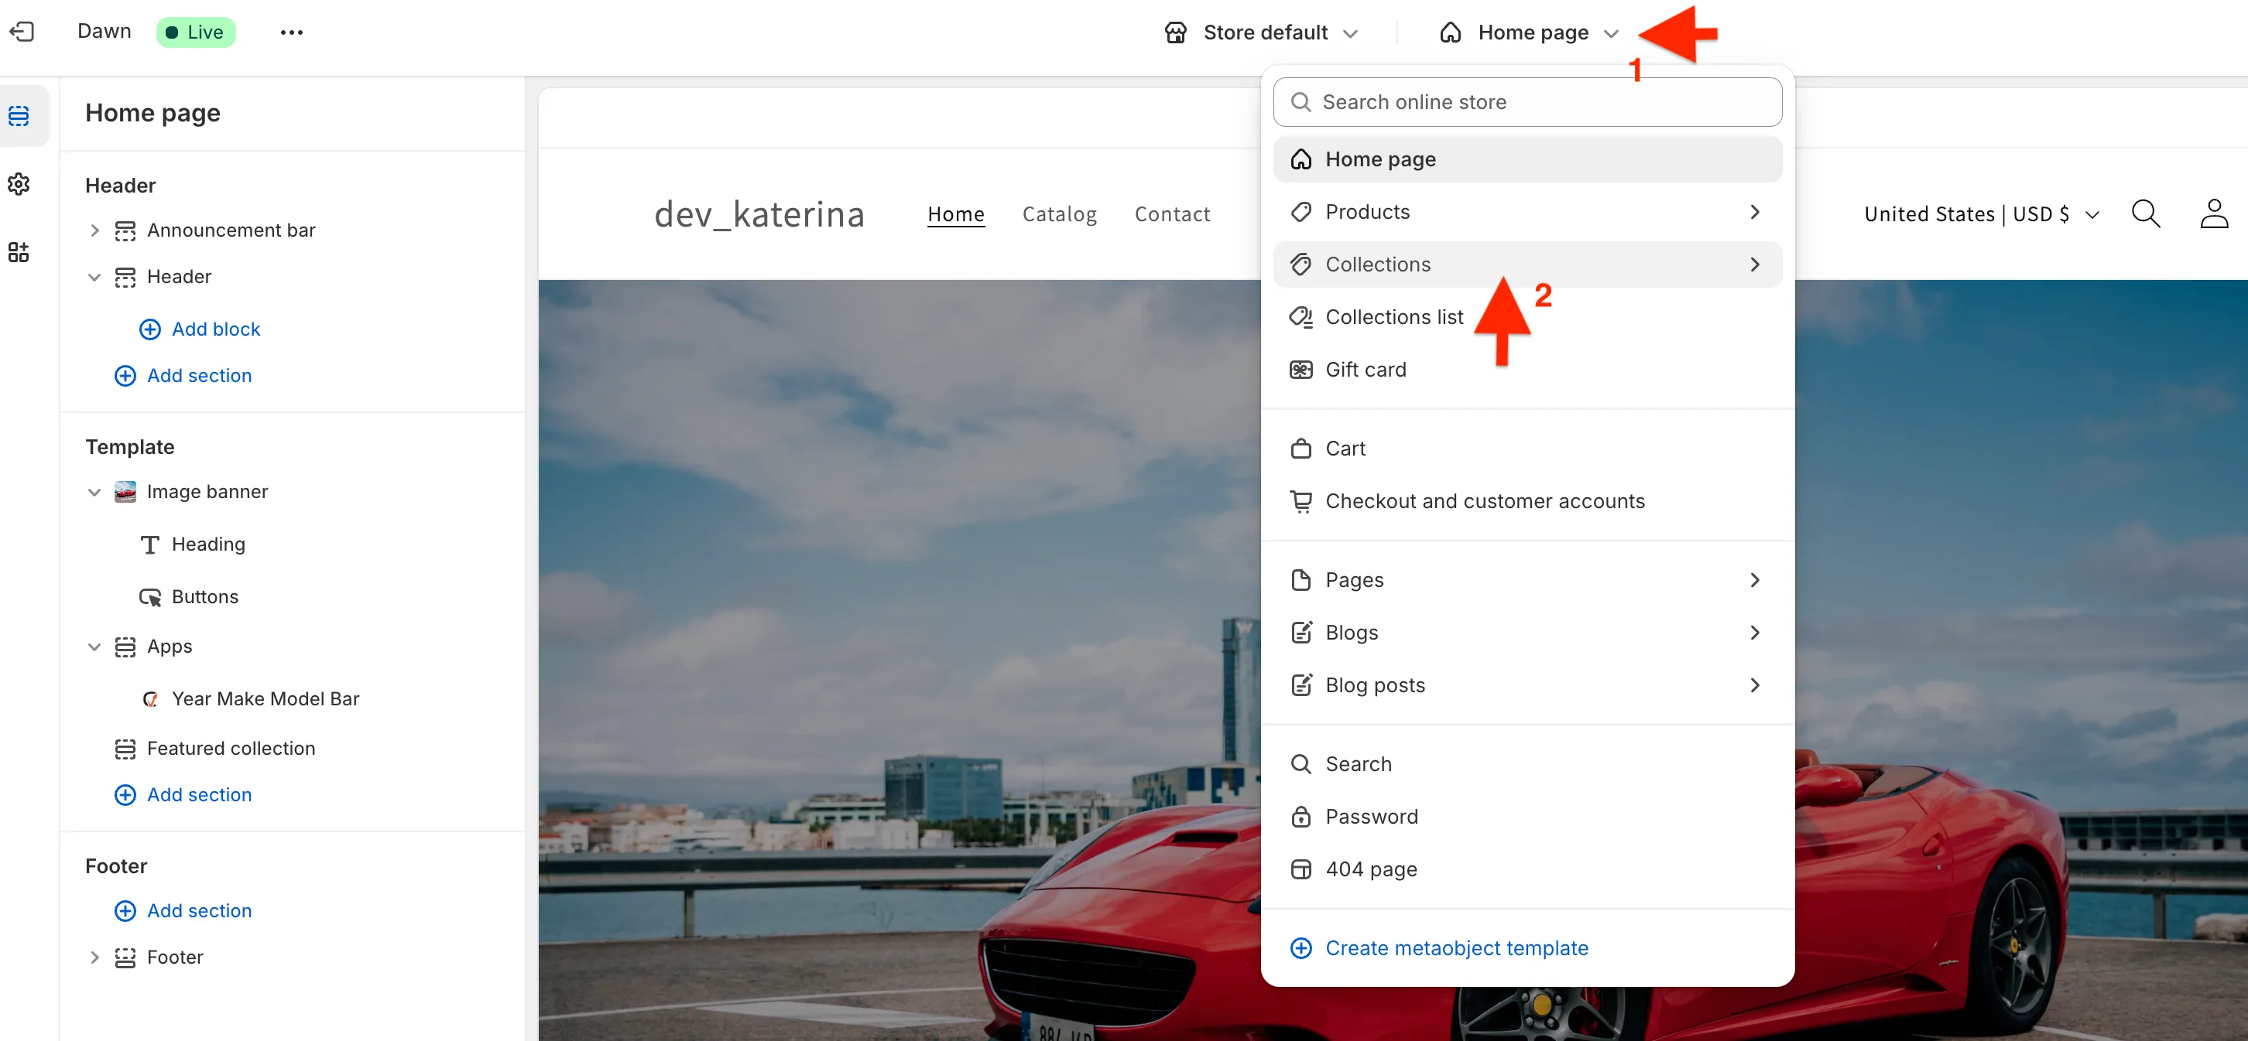Choose Gift card from template menu
The image size is (2248, 1041).
pos(1365,370)
